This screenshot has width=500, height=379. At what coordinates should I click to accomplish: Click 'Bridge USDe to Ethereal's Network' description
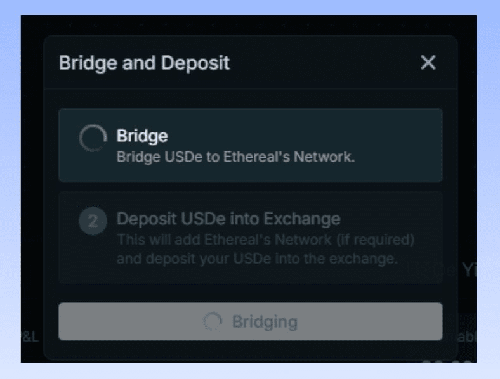point(235,157)
